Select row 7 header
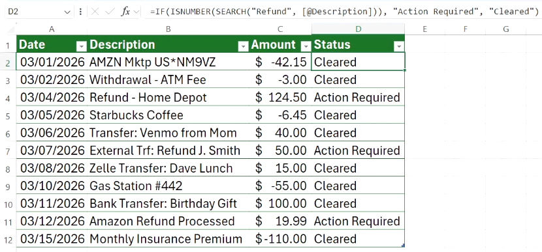 point(8,150)
